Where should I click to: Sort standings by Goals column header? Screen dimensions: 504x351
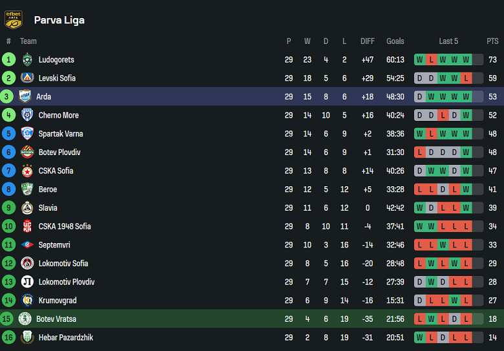pyautogui.click(x=395, y=41)
